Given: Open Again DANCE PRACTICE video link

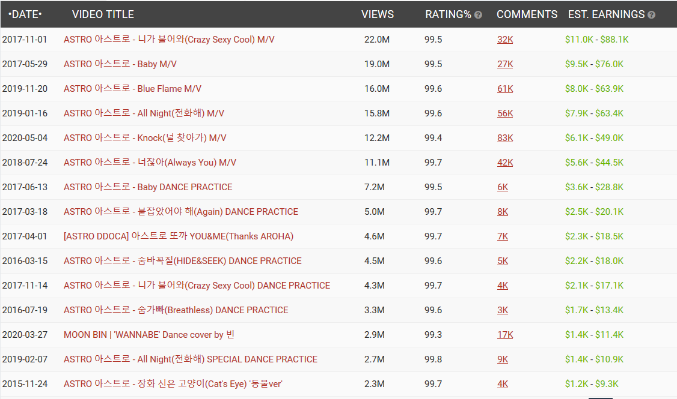Looking at the screenshot, I should click(x=181, y=211).
